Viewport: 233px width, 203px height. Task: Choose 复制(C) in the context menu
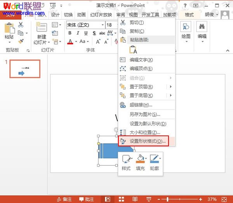tap(146, 31)
